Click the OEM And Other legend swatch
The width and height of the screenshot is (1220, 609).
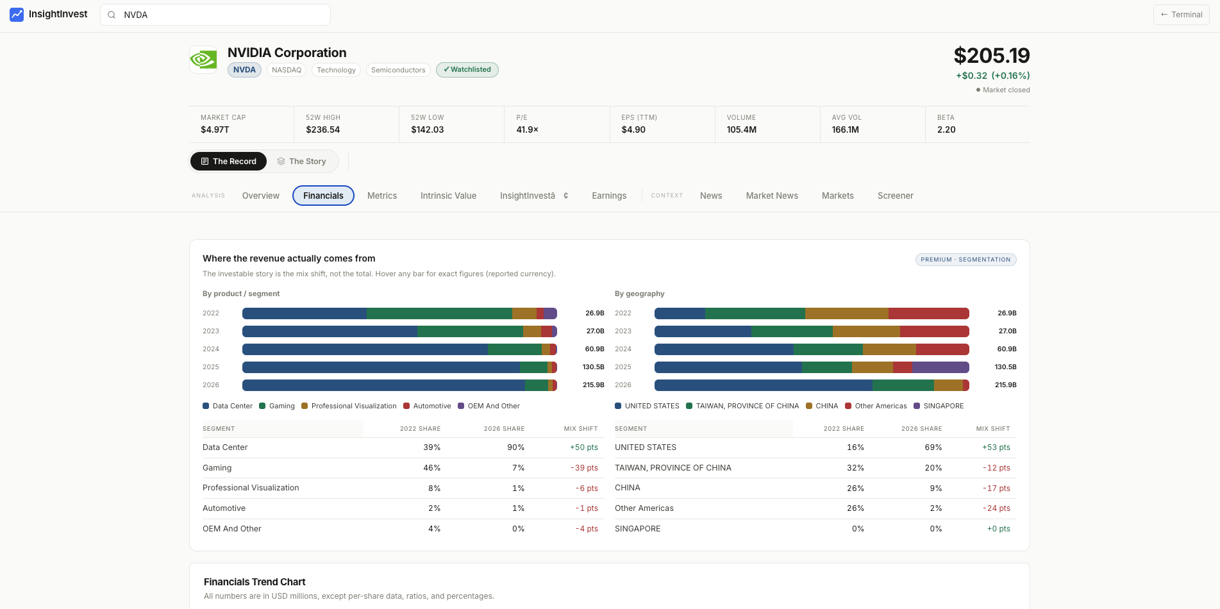click(x=461, y=406)
